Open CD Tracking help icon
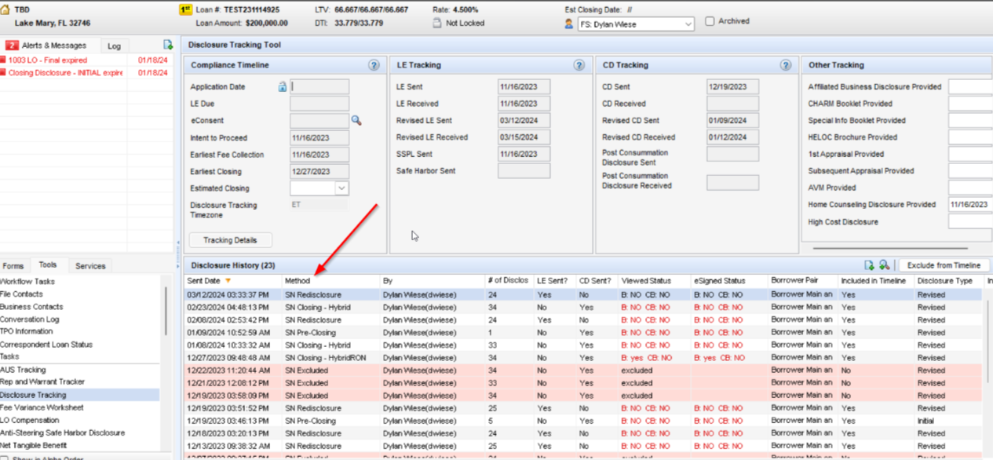Image resolution: width=993 pixels, height=460 pixels. (786, 66)
